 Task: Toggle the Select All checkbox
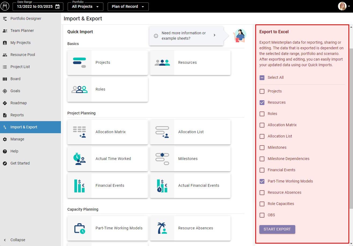262,78
